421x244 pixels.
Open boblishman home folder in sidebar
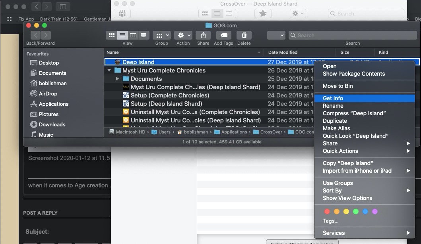[x=49, y=84]
